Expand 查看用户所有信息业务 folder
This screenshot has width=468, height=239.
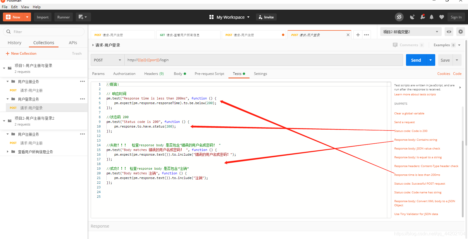8,152
